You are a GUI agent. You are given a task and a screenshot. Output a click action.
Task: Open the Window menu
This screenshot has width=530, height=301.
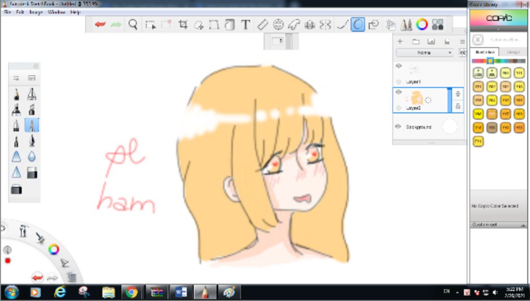coord(56,12)
